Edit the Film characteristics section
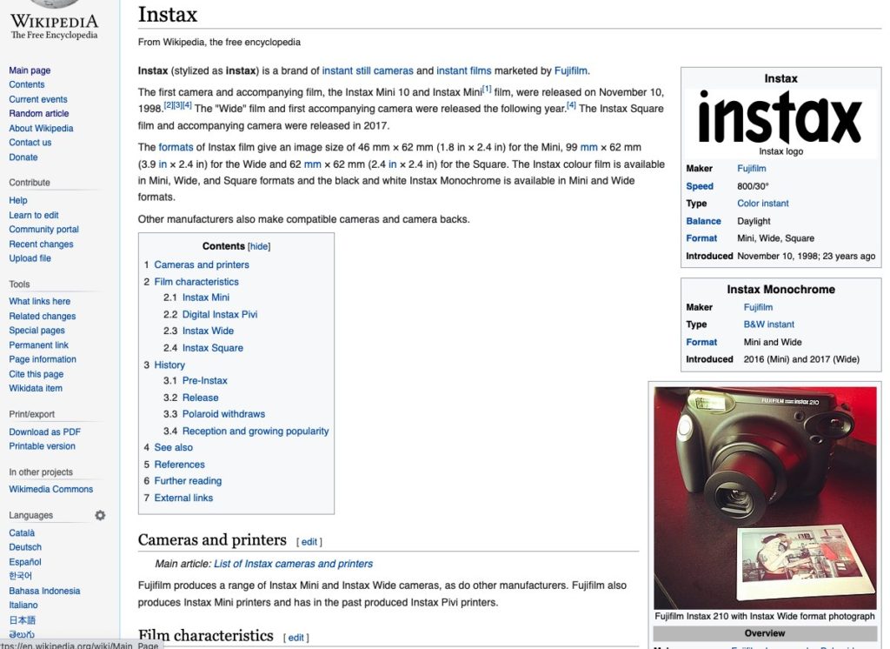Viewport: 890px width, 649px height. pos(296,638)
